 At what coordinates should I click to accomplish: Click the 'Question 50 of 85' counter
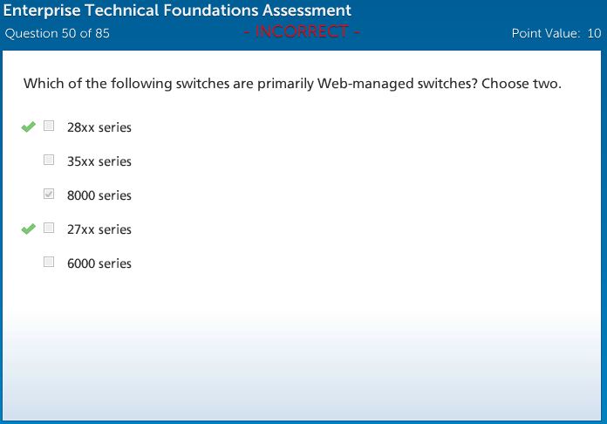58,34
